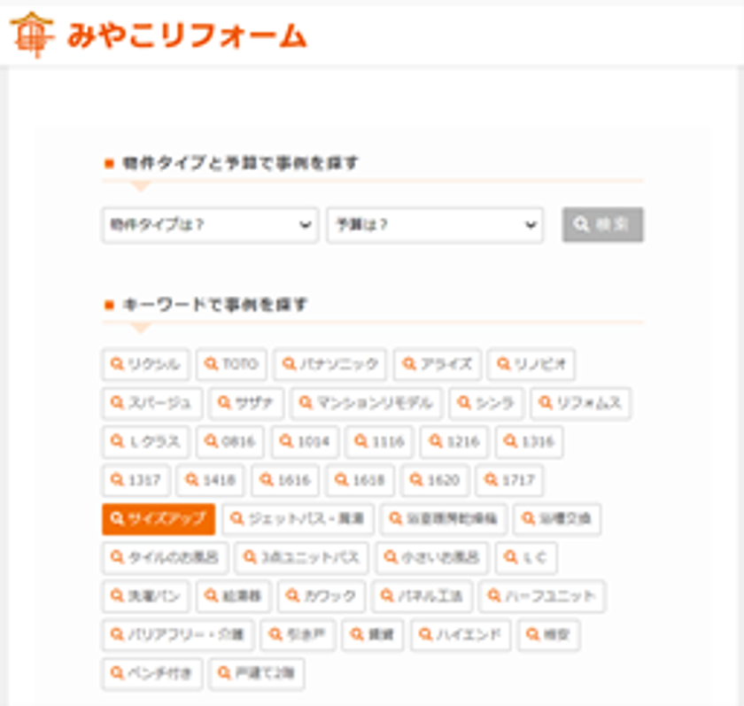Select size tag 1717
The image size is (744, 706).
point(510,480)
